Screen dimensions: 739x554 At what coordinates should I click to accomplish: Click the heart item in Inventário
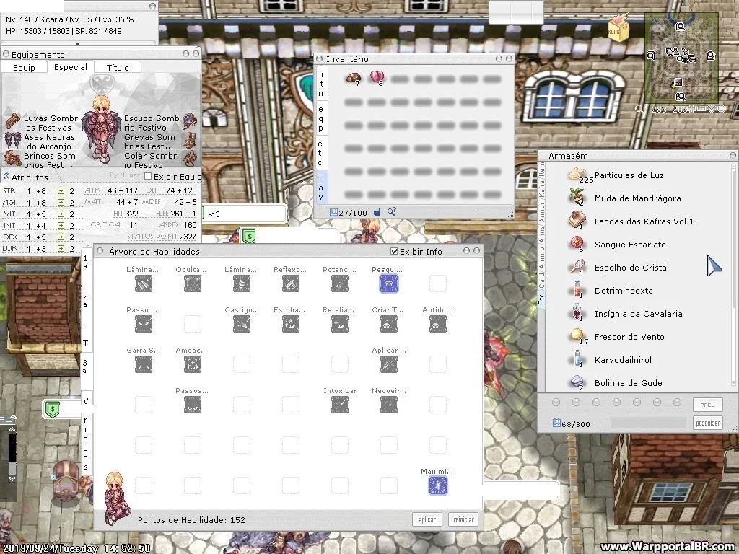[x=377, y=77]
